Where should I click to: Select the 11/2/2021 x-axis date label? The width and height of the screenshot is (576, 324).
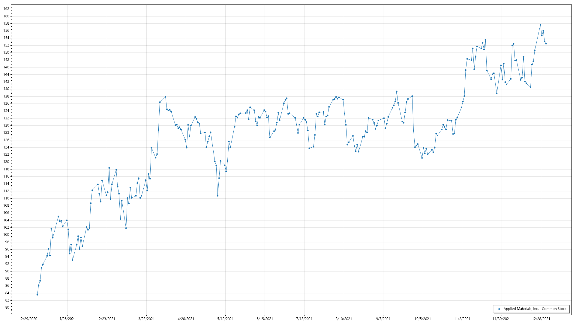tap(462, 319)
